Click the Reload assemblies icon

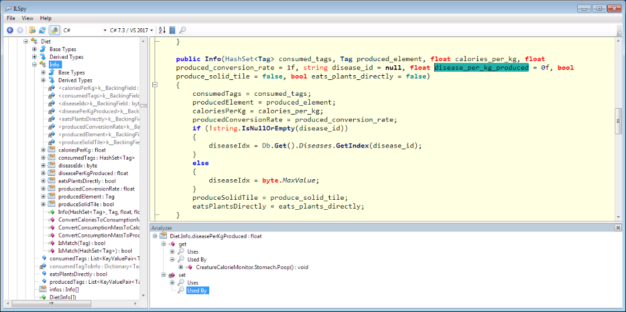[43, 30]
